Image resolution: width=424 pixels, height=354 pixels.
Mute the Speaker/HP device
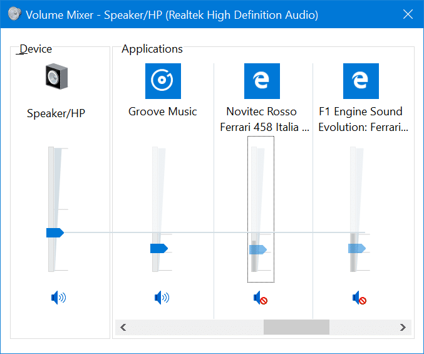tap(58, 298)
